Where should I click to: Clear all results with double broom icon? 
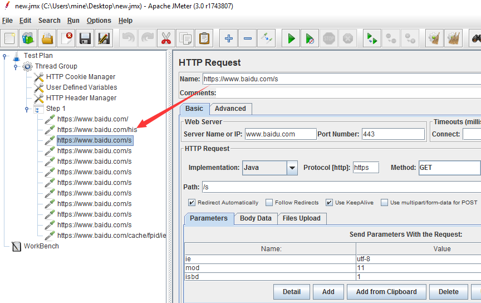tap(453, 38)
